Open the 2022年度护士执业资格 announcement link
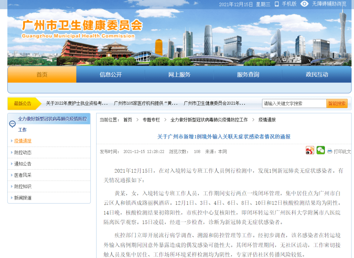The width and height of the screenshot is (354, 258). click(77, 103)
